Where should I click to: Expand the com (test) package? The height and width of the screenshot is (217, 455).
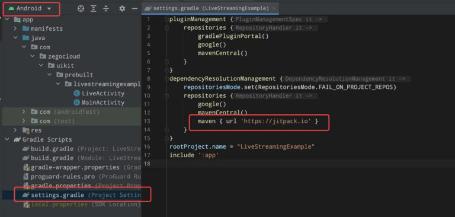tap(24, 121)
